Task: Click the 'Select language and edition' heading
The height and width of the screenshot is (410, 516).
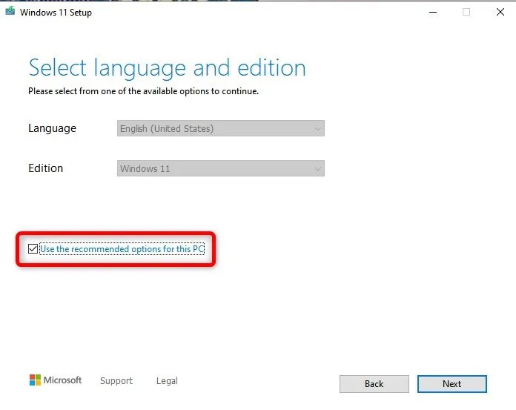Action: tap(167, 68)
